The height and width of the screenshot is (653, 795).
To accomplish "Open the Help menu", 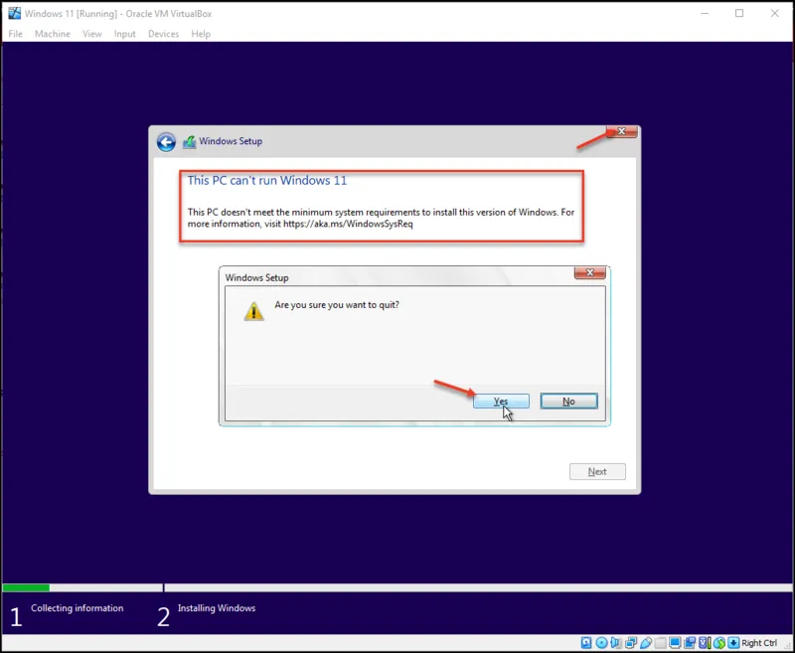I will (201, 34).
